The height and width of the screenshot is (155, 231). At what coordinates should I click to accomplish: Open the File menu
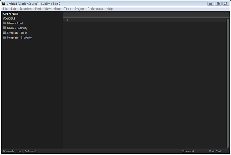coord(5,9)
